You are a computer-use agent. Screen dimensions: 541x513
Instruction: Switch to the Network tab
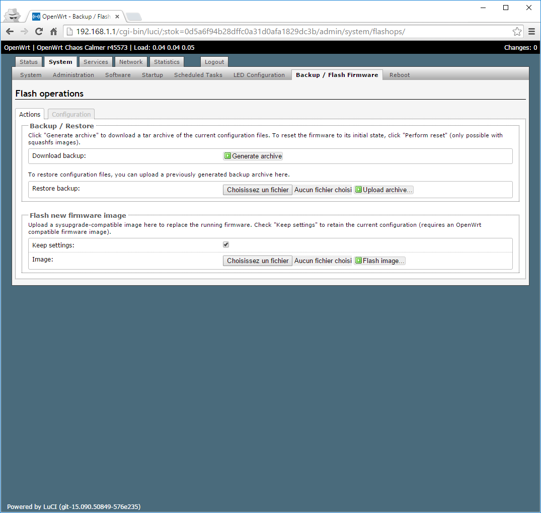131,62
